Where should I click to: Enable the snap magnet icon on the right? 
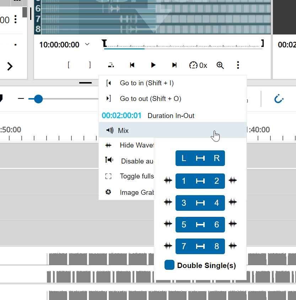[279, 99]
